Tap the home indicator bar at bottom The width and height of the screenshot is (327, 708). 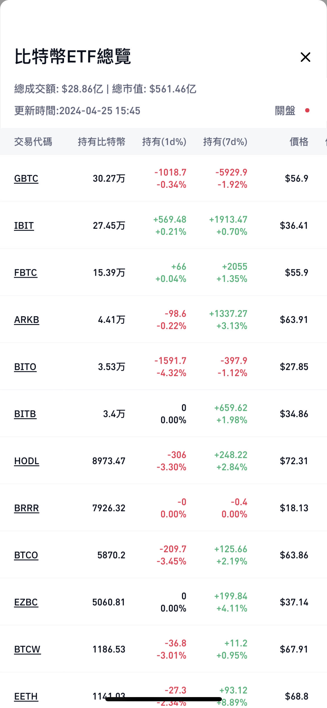tap(163, 700)
